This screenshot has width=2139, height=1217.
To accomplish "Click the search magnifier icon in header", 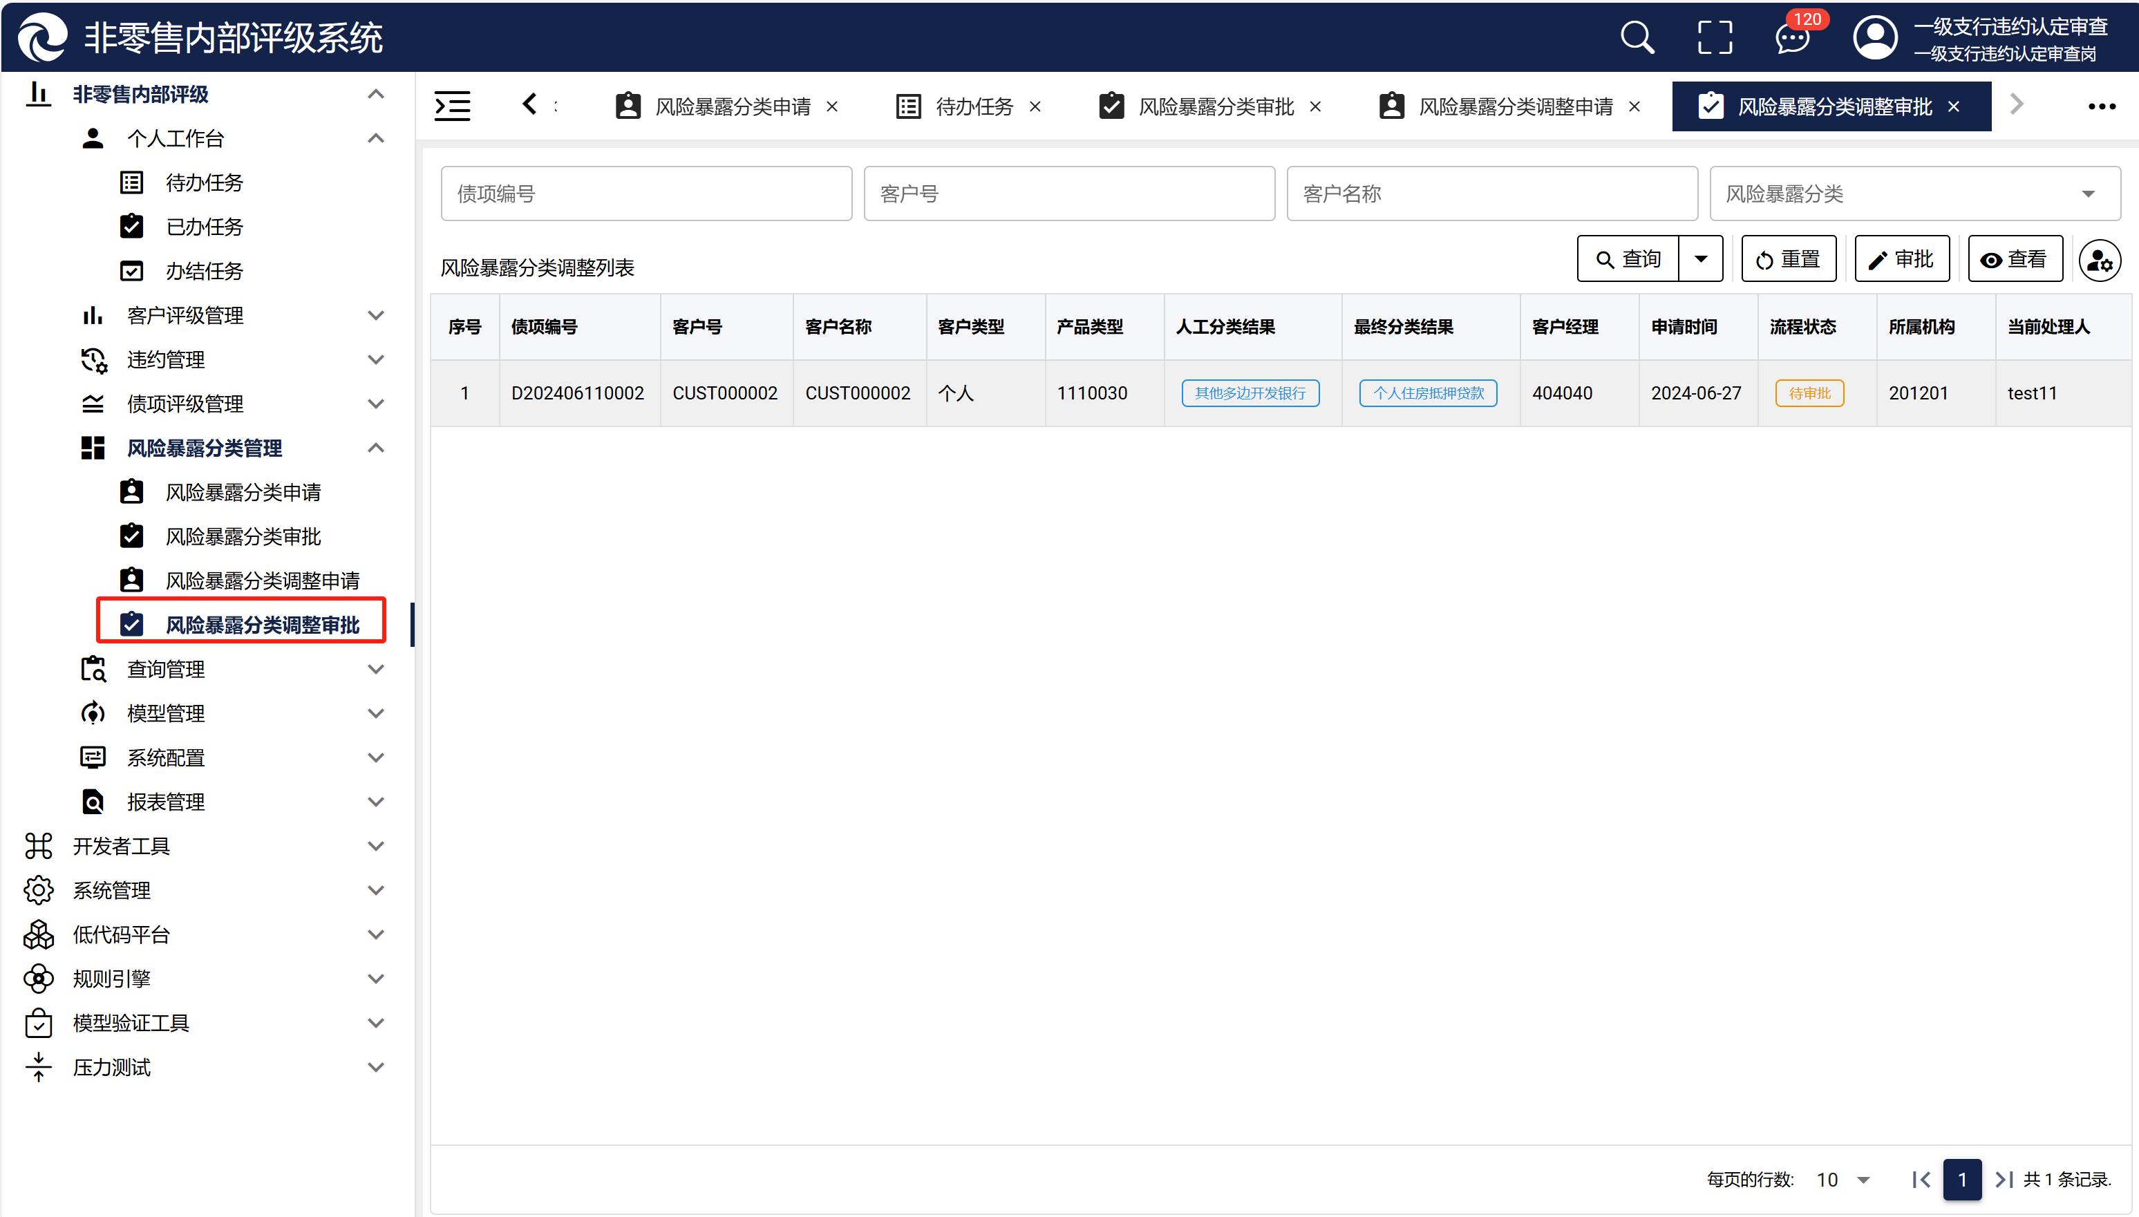I will coord(1637,37).
